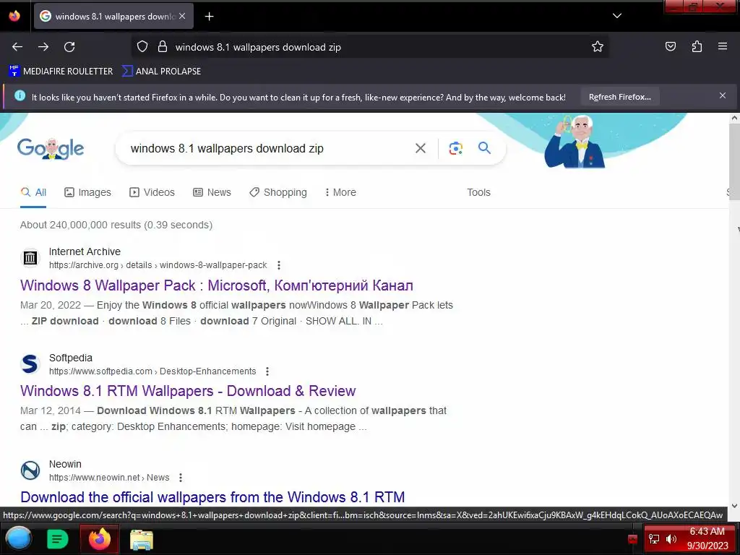Screen dimensions: 740x555
Task: Click the page vertical scrollbar thumb
Action: (x=735, y=162)
